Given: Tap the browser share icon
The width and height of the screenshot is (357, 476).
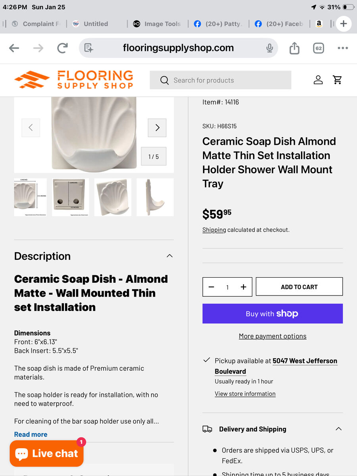Looking at the screenshot, I should (294, 48).
